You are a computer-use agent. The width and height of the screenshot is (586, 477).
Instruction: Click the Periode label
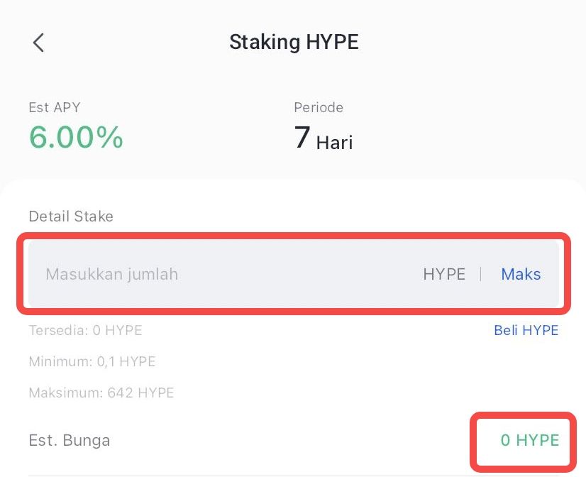319,107
